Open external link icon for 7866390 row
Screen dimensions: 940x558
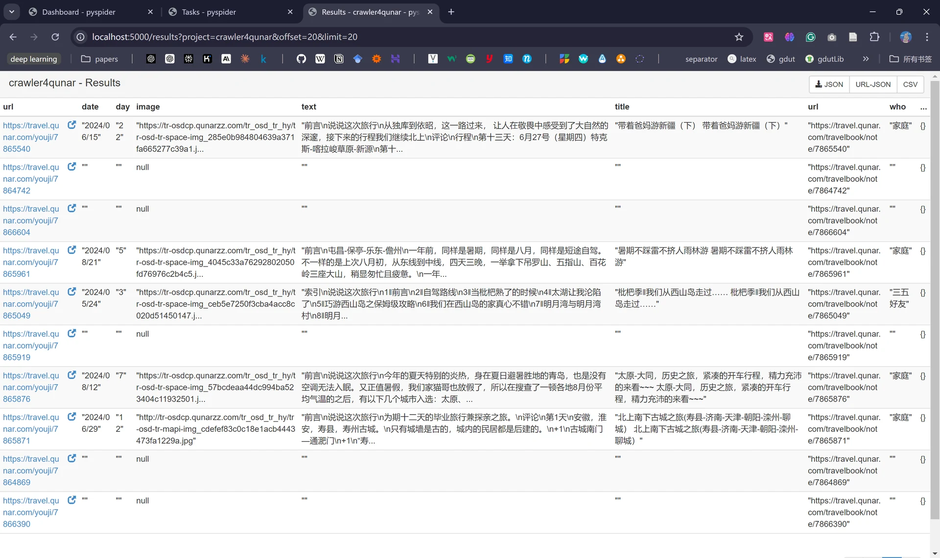71,500
